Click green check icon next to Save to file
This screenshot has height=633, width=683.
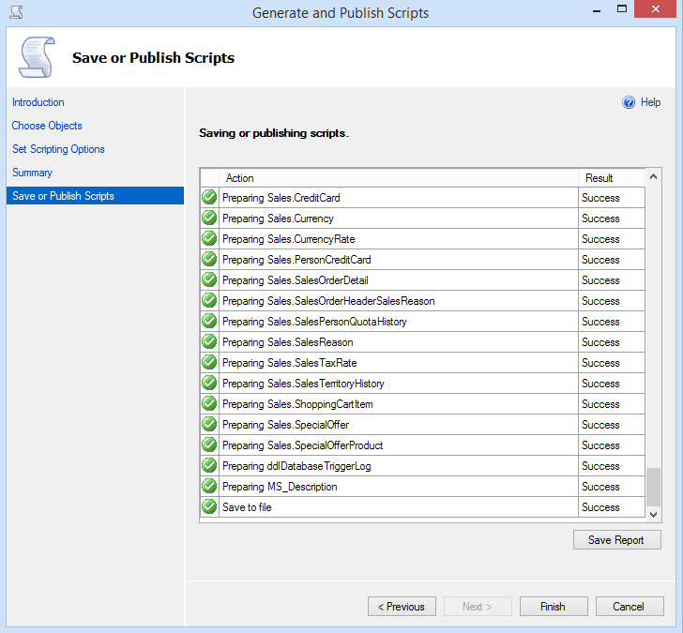click(x=209, y=507)
